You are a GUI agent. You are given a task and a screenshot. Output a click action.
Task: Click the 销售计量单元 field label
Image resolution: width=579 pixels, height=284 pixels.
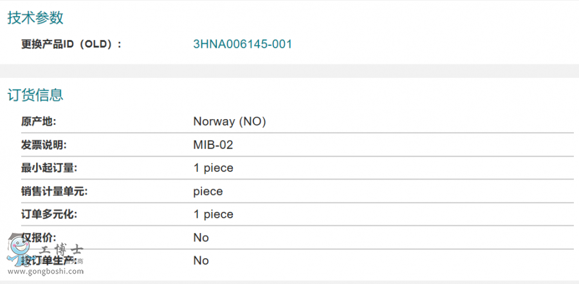(54, 191)
